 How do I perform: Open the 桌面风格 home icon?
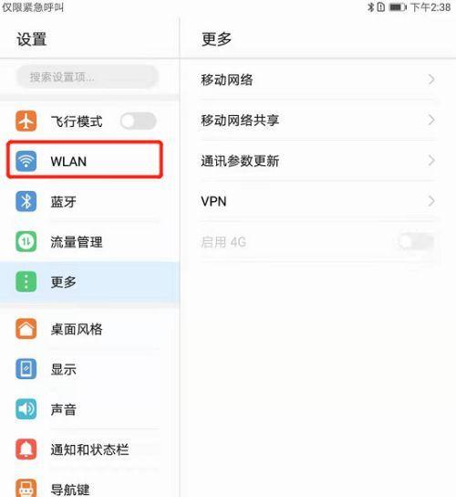(x=26, y=329)
